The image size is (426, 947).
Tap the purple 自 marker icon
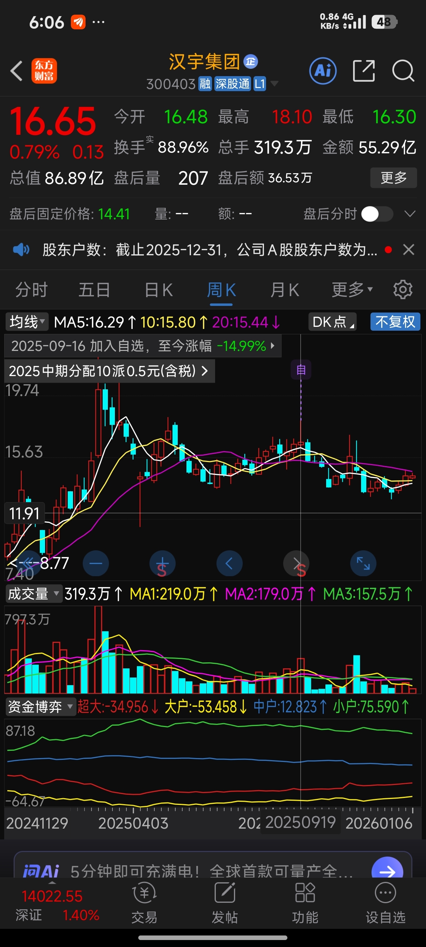click(301, 370)
